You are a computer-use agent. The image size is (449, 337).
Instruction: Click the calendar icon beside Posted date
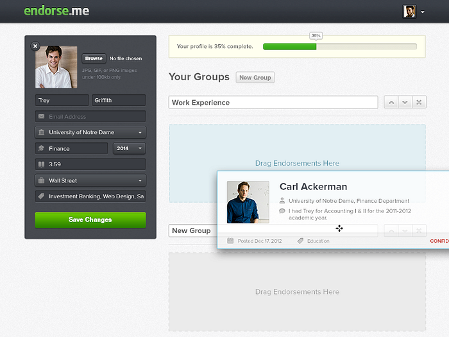230,241
